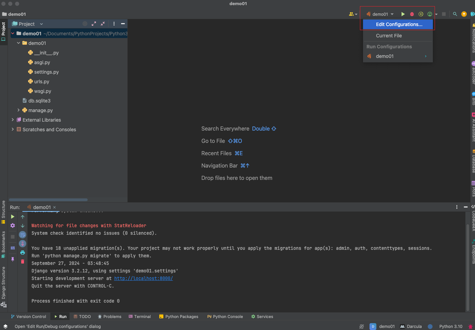Collapse the inner demo01 folder
Viewport: 475px width, 330px height.
(x=18, y=43)
